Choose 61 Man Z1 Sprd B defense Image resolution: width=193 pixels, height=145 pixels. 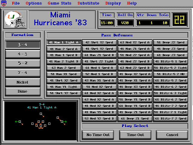[99, 55]
